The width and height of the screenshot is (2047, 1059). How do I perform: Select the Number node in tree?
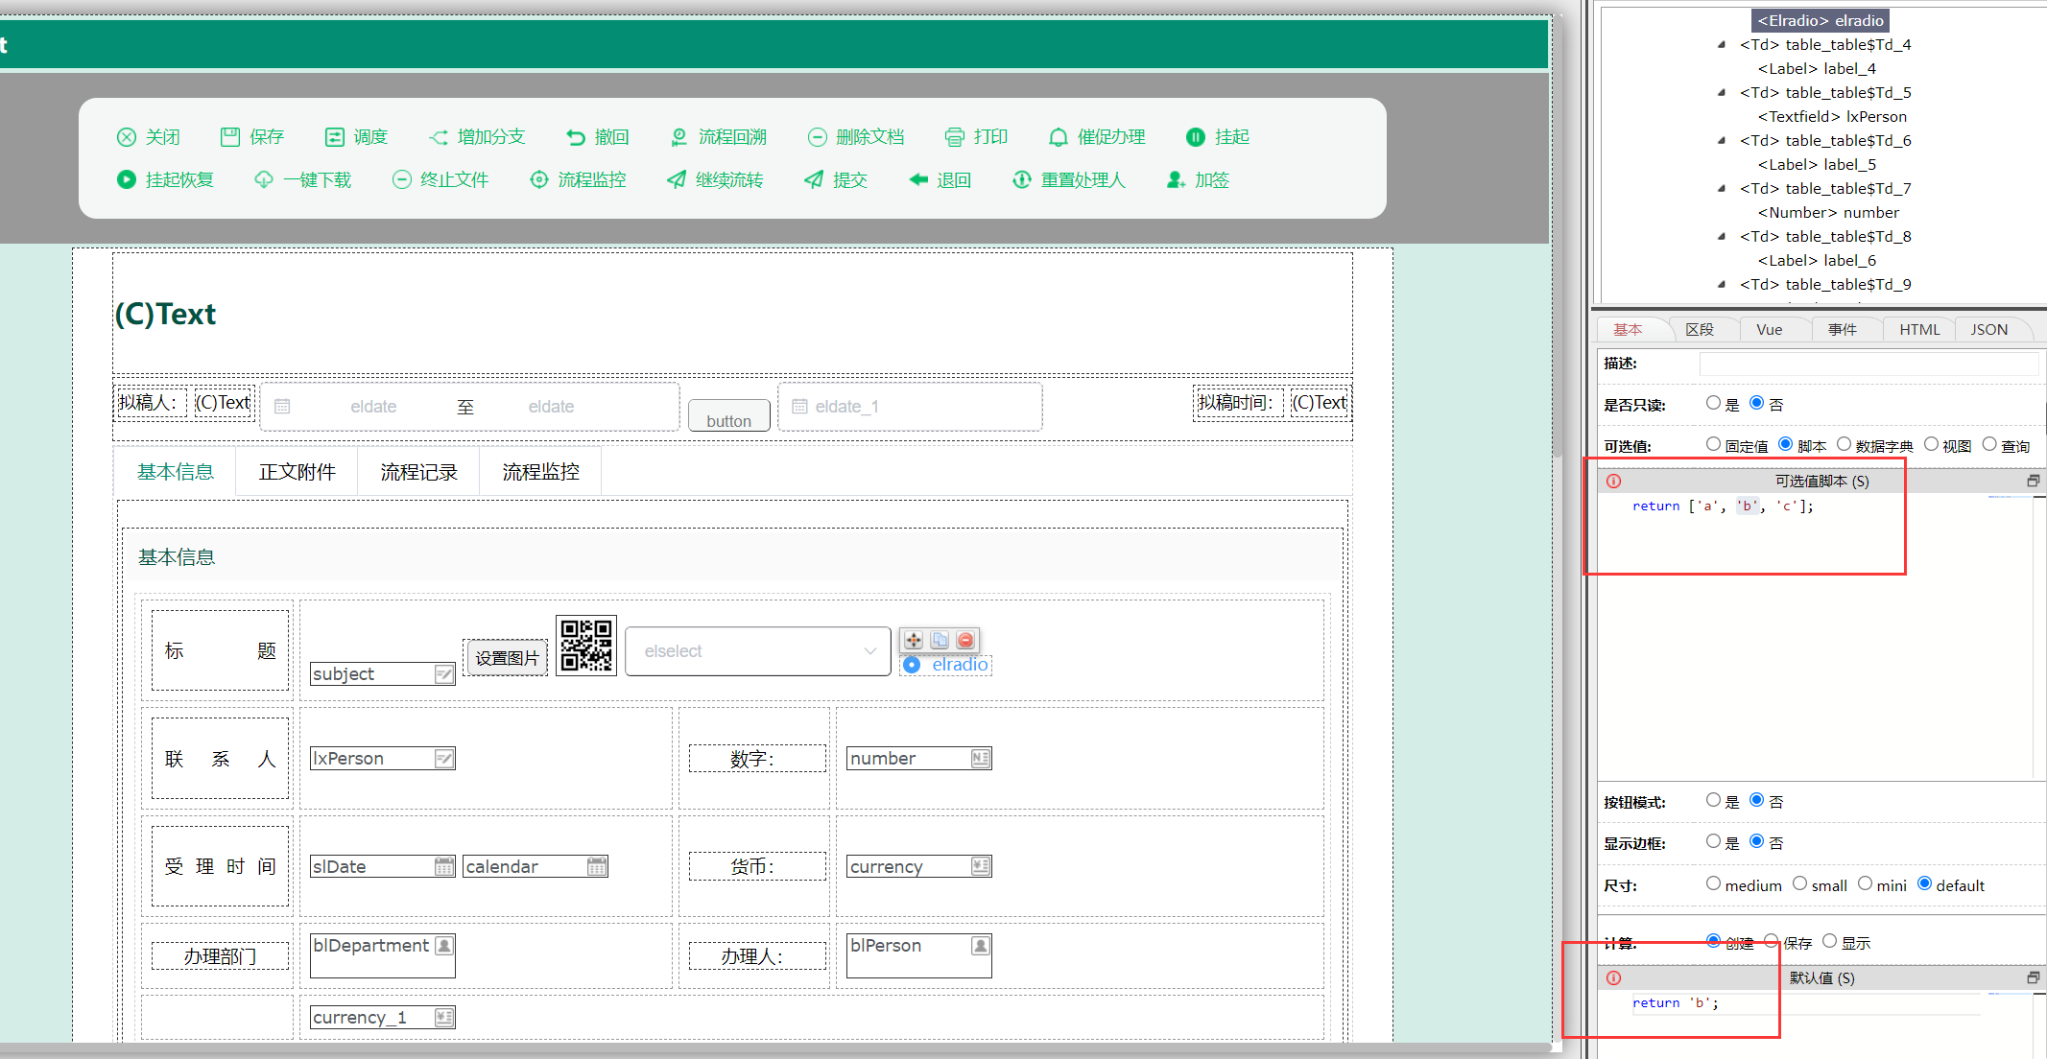coord(1827,213)
